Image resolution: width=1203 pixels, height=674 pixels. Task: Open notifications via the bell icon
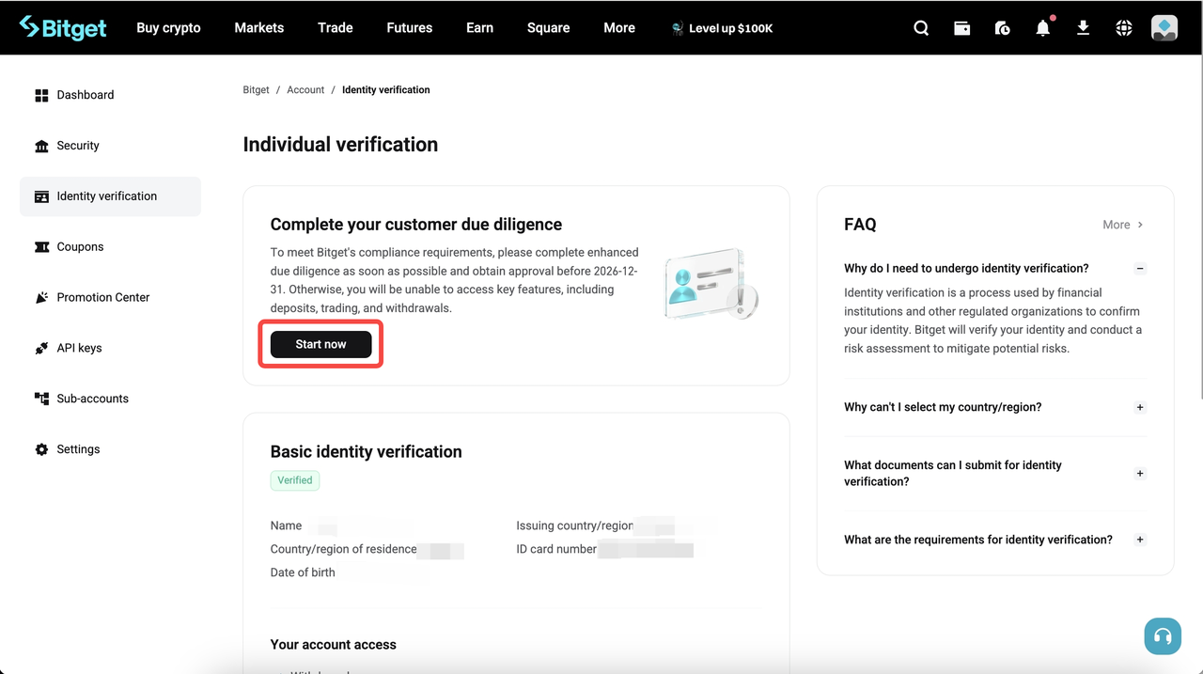1042,27
